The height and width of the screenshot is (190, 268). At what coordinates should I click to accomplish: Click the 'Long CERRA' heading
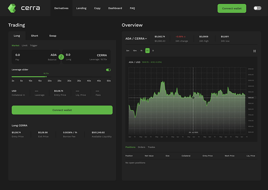click(20, 126)
